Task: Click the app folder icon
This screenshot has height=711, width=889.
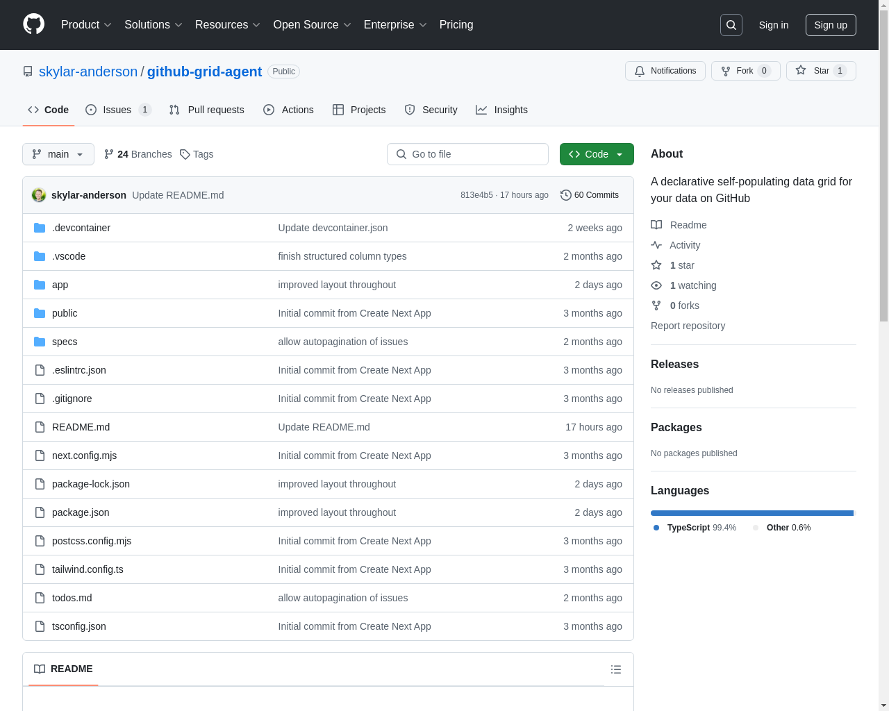Action: 40,285
